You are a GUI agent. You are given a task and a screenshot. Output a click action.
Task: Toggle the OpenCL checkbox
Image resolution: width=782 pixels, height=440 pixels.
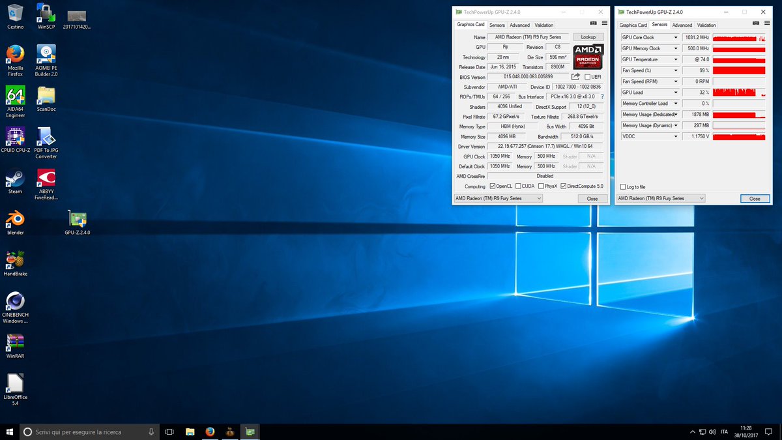tap(493, 186)
